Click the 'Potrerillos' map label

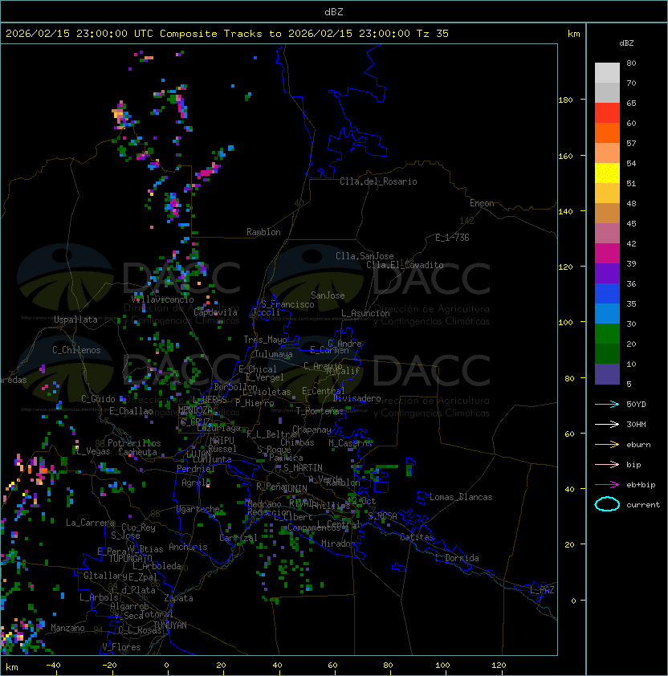point(134,443)
